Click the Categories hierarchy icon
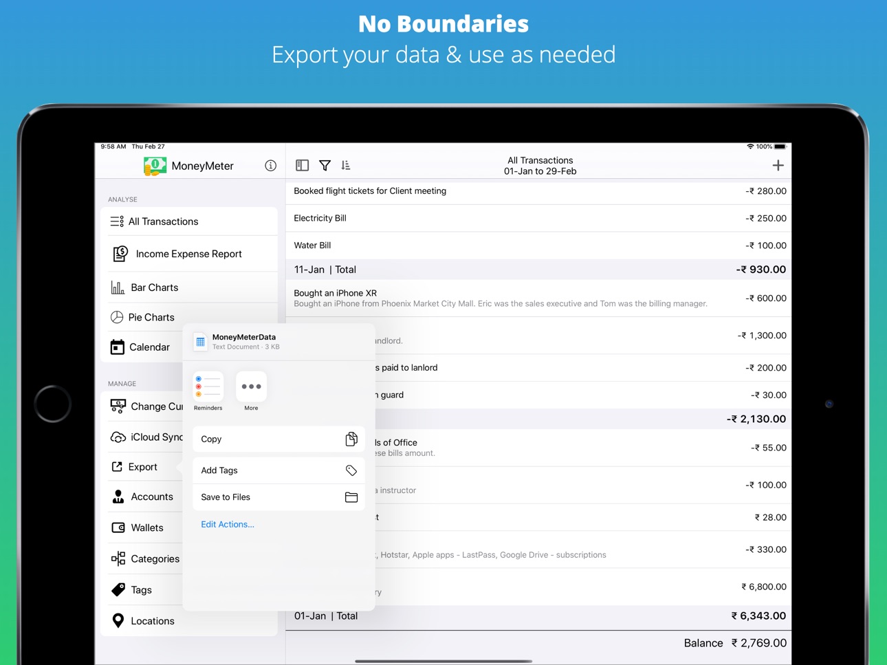 (118, 558)
